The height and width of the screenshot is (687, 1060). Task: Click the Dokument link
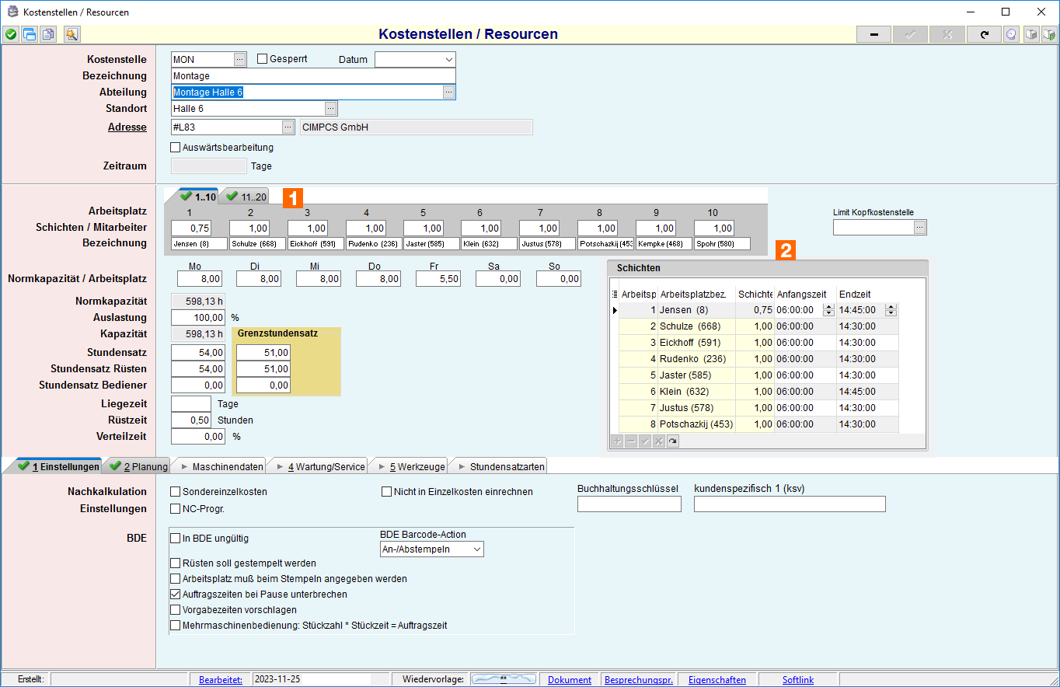pos(570,679)
